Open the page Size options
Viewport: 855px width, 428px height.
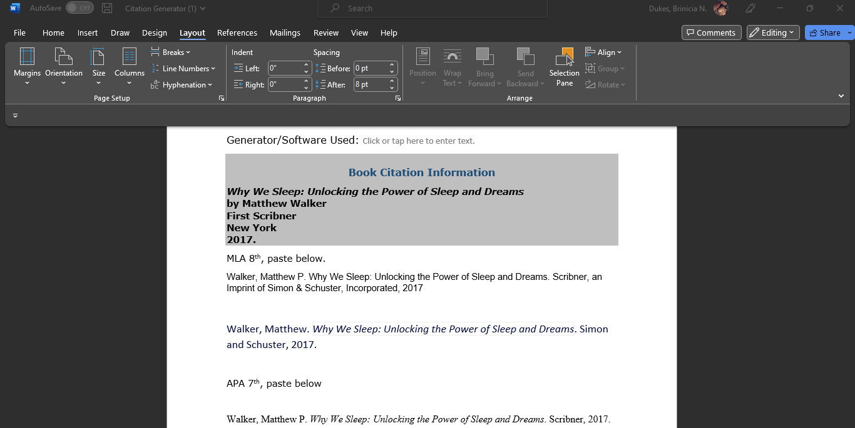tap(99, 67)
